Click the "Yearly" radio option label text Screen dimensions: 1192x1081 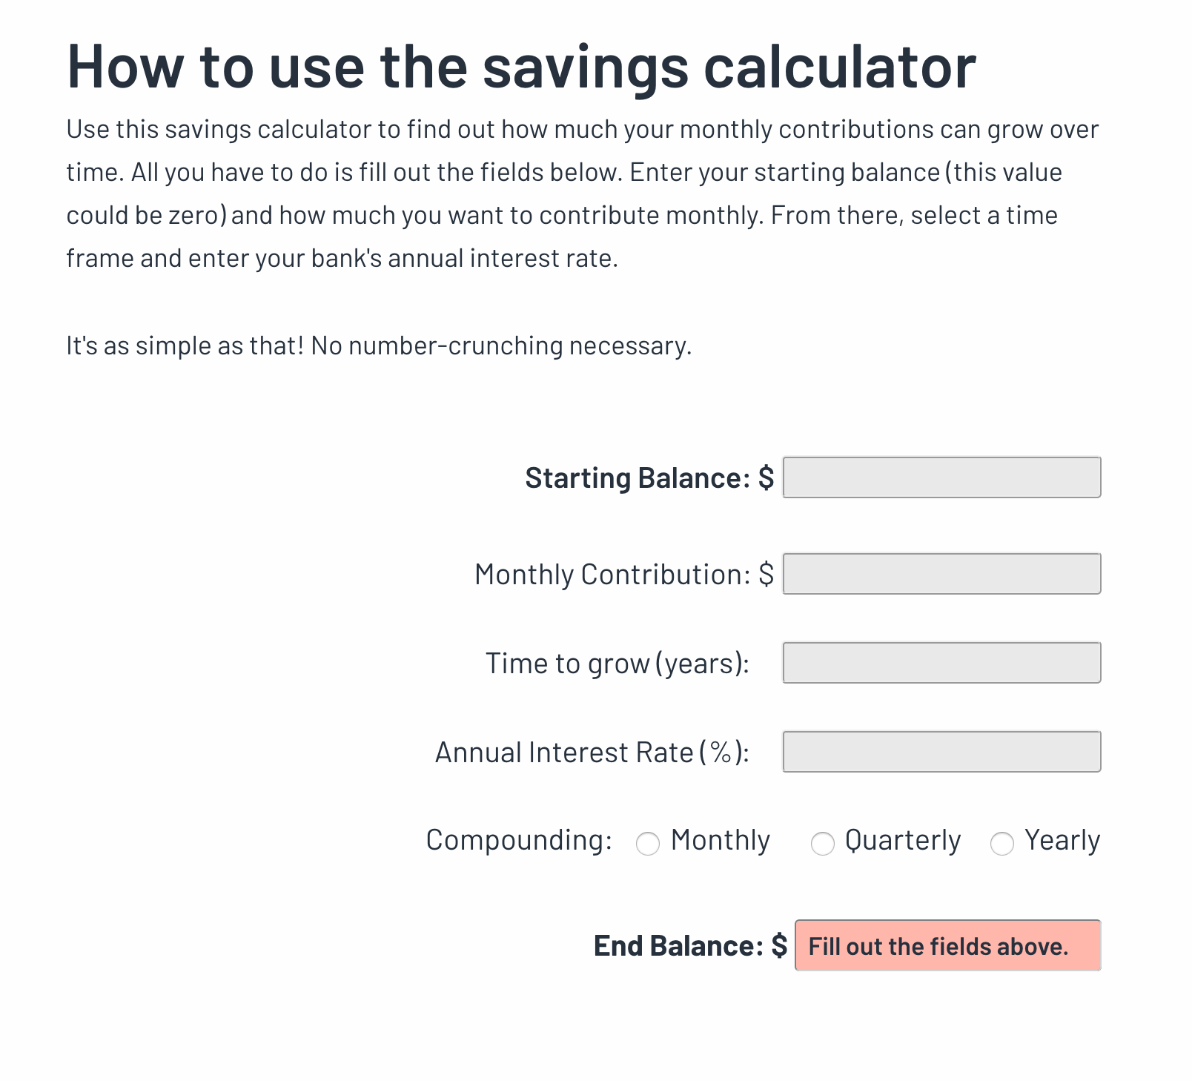point(1062,841)
